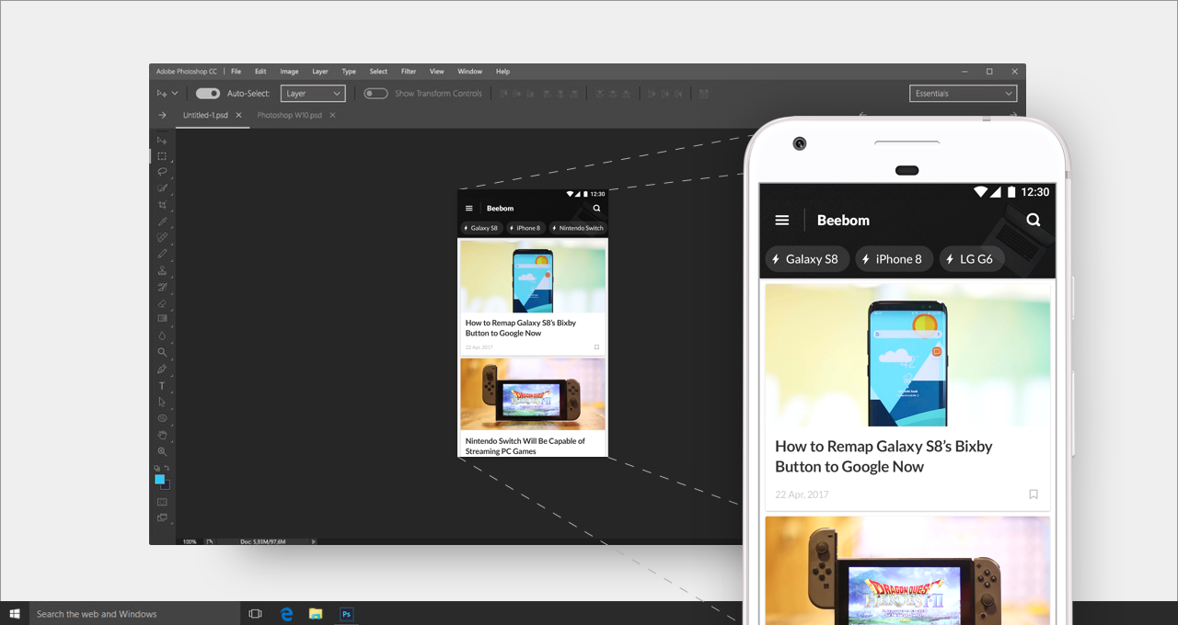
Task: Open the Filter menu
Action: click(x=409, y=71)
